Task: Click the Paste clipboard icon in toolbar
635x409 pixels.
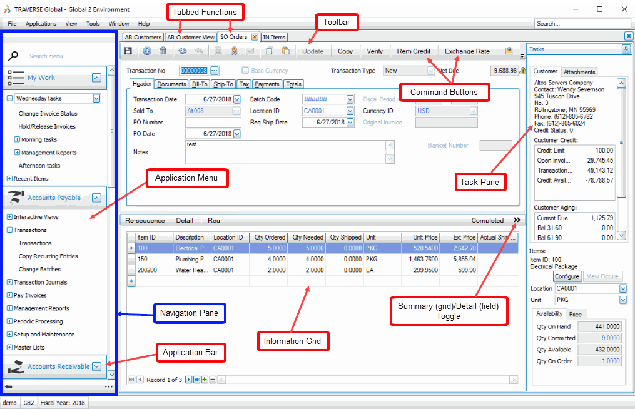Action: 285,51
